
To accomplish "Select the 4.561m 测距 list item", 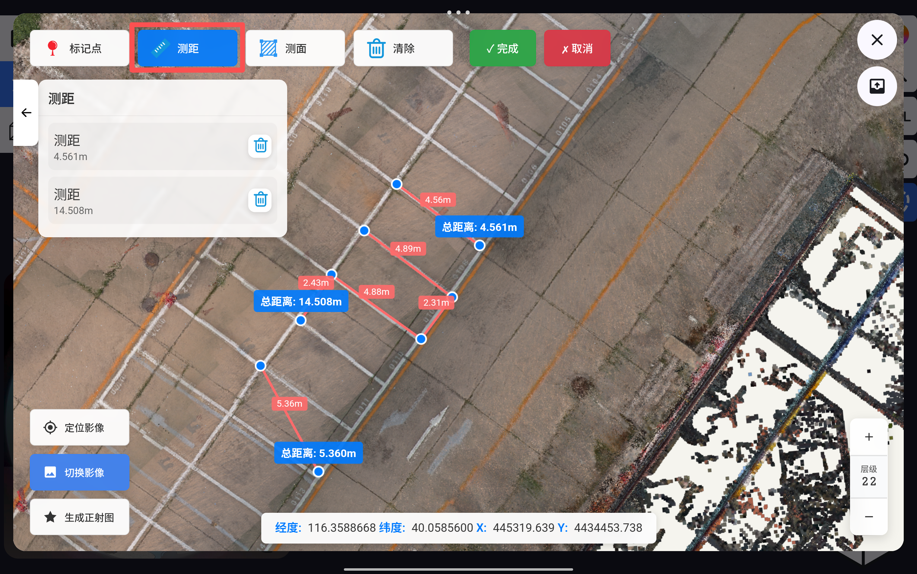I will [x=144, y=147].
